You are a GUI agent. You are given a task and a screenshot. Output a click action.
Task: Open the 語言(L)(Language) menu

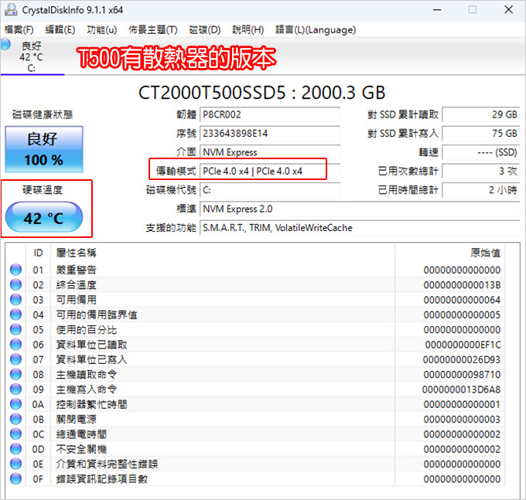click(316, 30)
